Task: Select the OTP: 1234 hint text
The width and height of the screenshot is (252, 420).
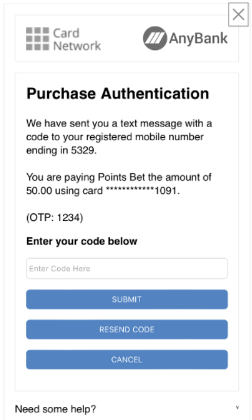Action: [55, 217]
